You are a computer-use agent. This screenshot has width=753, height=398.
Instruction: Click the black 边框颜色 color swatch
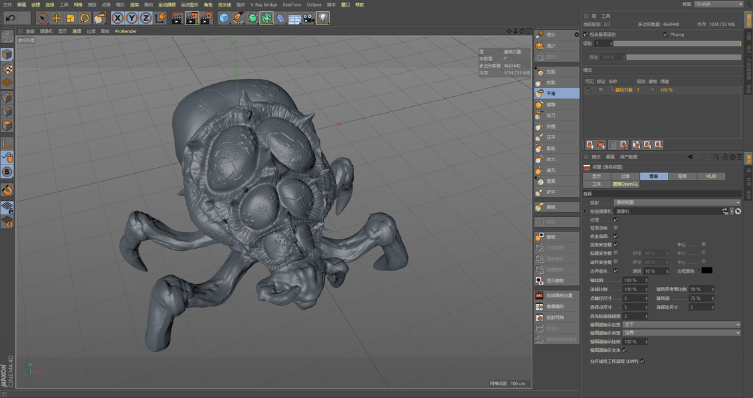(x=707, y=271)
